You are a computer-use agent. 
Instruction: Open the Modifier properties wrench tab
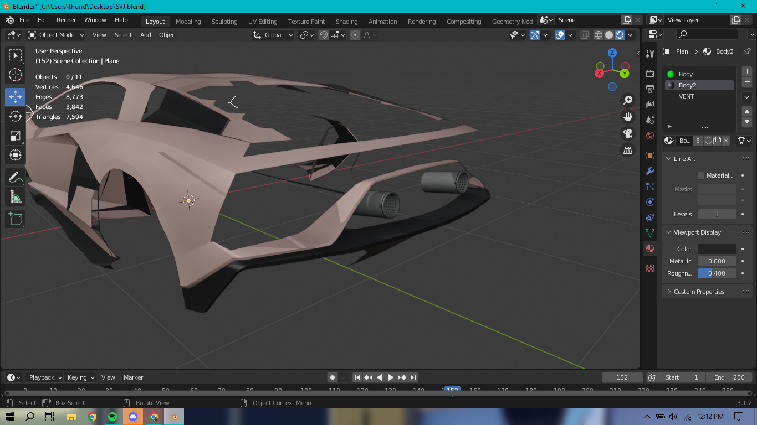(x=650, y=171)
